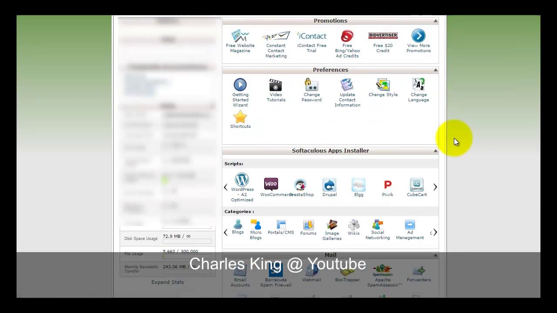This screenshot has width=557, height=313.
Task: Open the Blogs category
Action: tap(238, 227)
